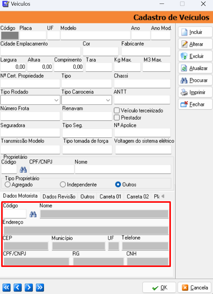Open the Carreta 02 tab
Screen dimensions: 213x294
tap(138, 196)
